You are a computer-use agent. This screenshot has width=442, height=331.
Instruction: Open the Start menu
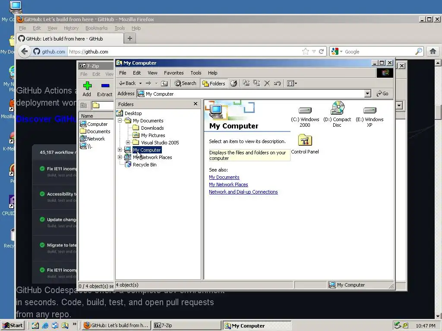(13, 325)
